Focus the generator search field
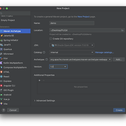126x126 pixels. click(15, 13)
